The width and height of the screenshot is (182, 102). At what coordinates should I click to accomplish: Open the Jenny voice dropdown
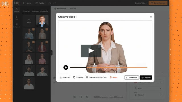pos(148,88)
